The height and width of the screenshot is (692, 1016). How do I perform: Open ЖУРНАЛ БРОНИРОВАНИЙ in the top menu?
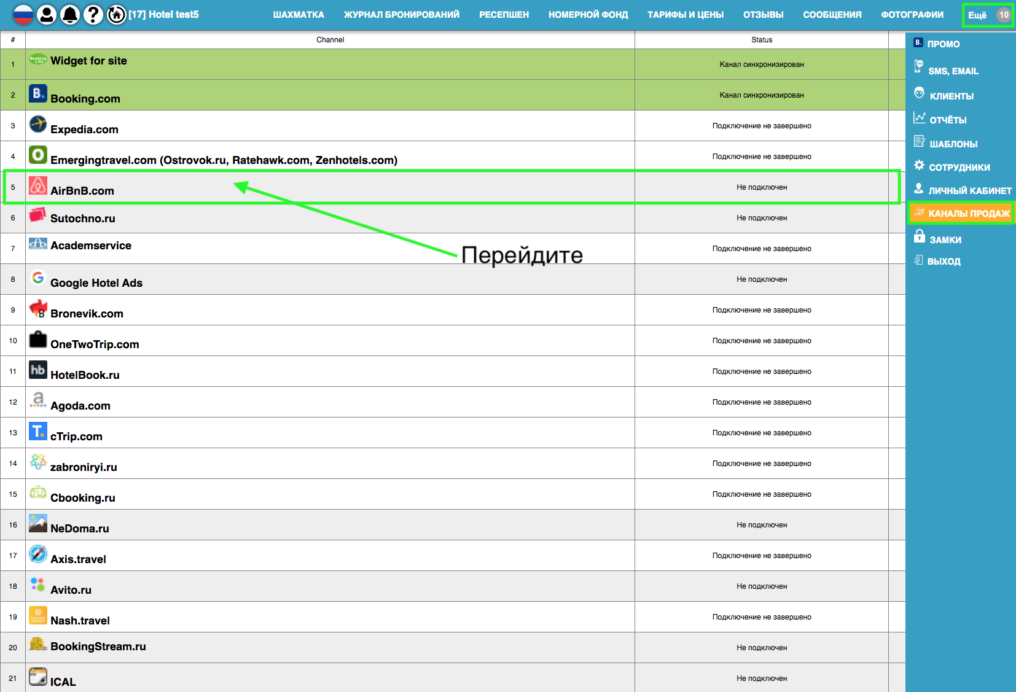point(402,15)
